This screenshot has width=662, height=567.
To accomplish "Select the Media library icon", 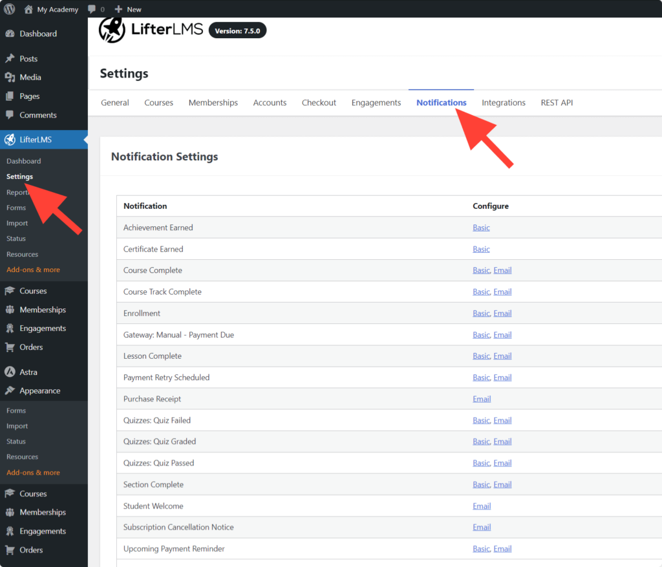I will click(x=10, y=77).
